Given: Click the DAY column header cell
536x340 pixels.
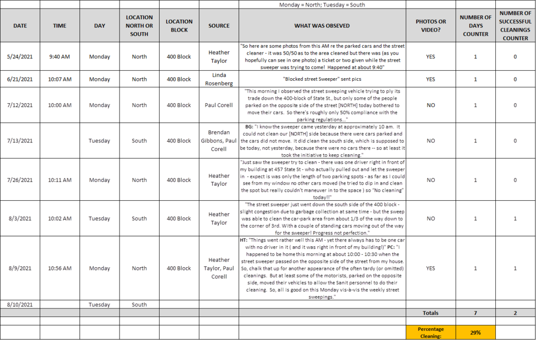Looking at the screenshot, I should (x=100, y=26).
